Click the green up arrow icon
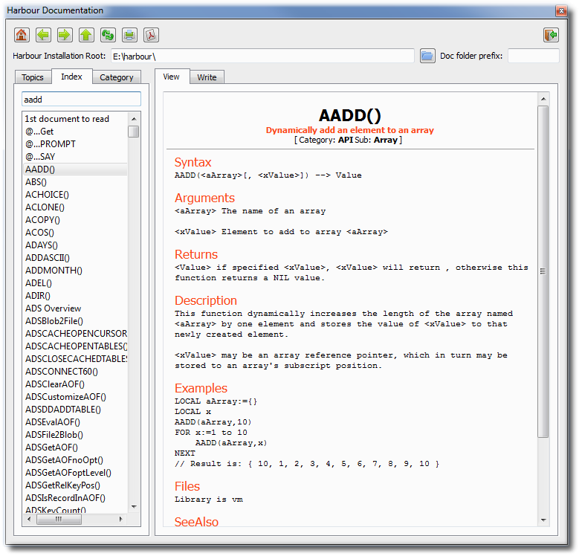Image resolution: width=582 pixels, height=559 pixels. [x=86, y=35]
